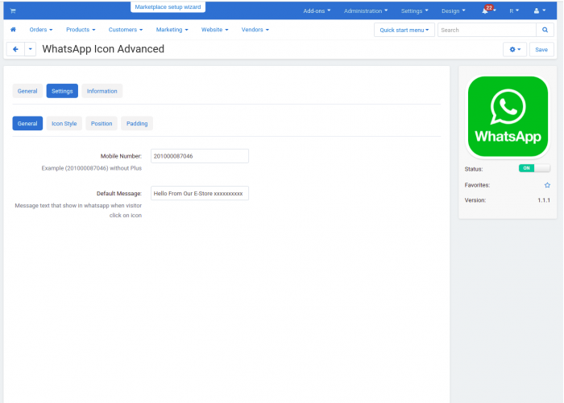Image resolution: width=564 pixels, height=403 pixels.
Task: Switch to the Information tab
Action: tap(102, 91)
